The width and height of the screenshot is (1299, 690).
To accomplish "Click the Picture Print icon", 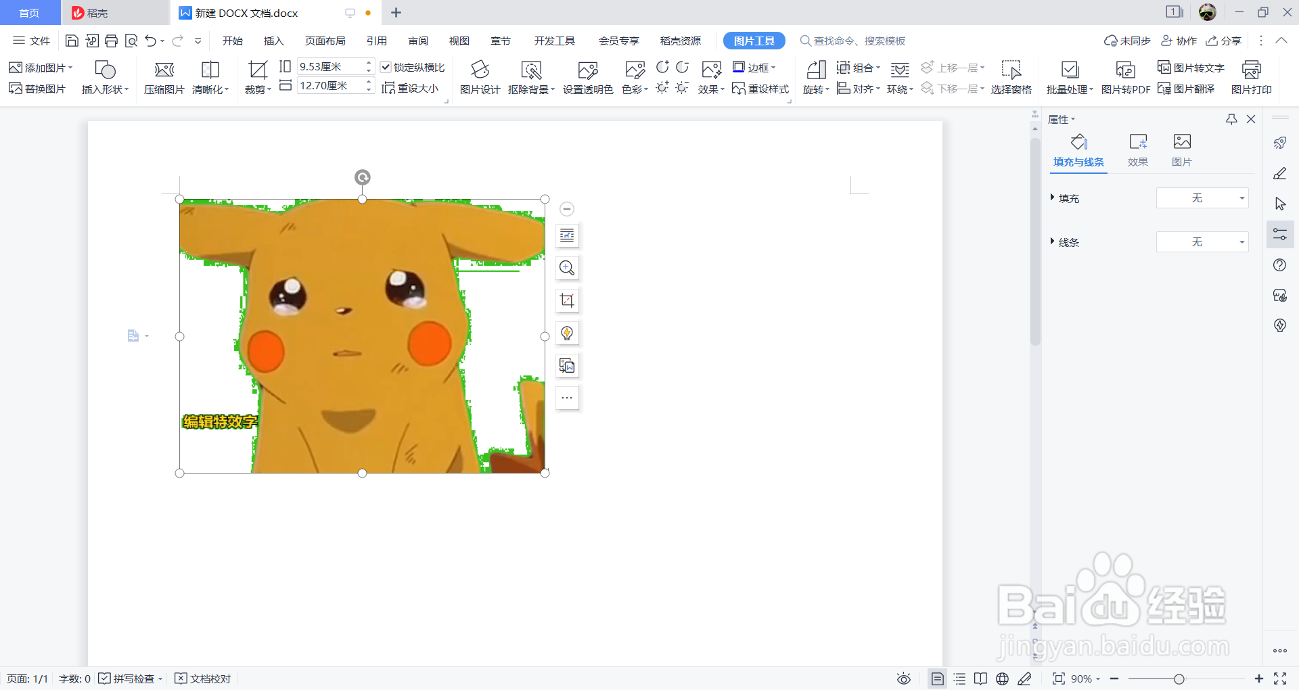I will pos(1252,78).
